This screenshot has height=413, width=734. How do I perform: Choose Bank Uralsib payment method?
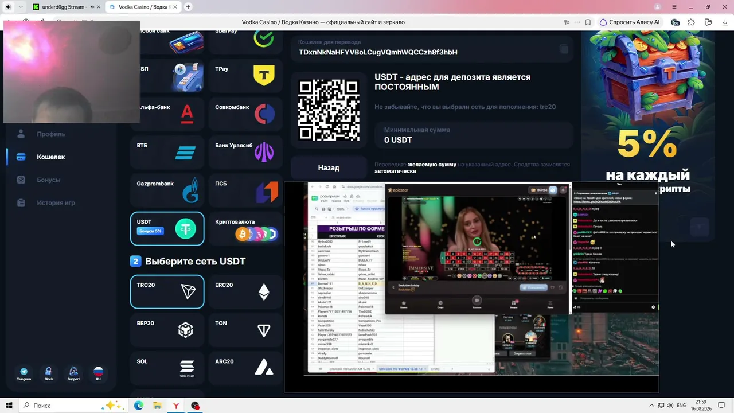click(245, 152)
